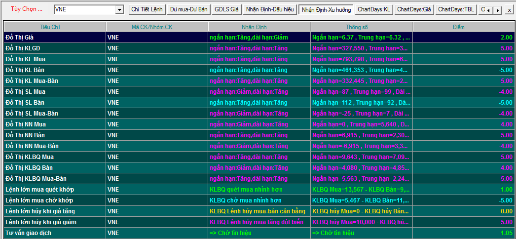The height and width of the screenshot is (239, 516).
Task: Click 'Ngắn hạn=5,563' parameter cell
Action: (362, 179)
